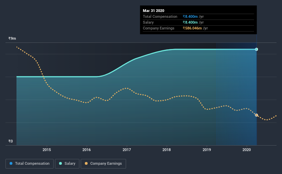Click the salary data point marker at Mar 2020

pos(257,49)
